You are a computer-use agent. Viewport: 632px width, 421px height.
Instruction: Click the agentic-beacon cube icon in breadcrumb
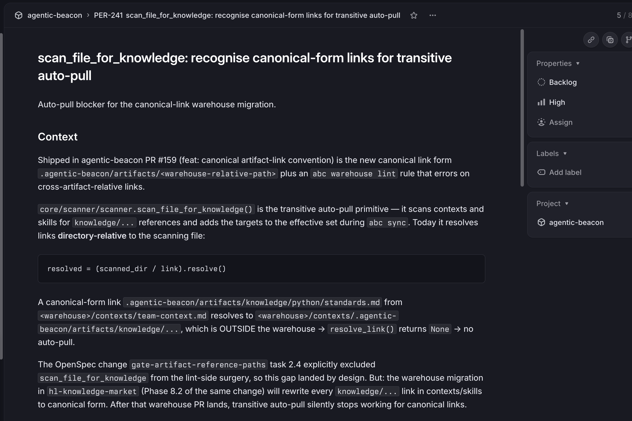pos(19,15)
